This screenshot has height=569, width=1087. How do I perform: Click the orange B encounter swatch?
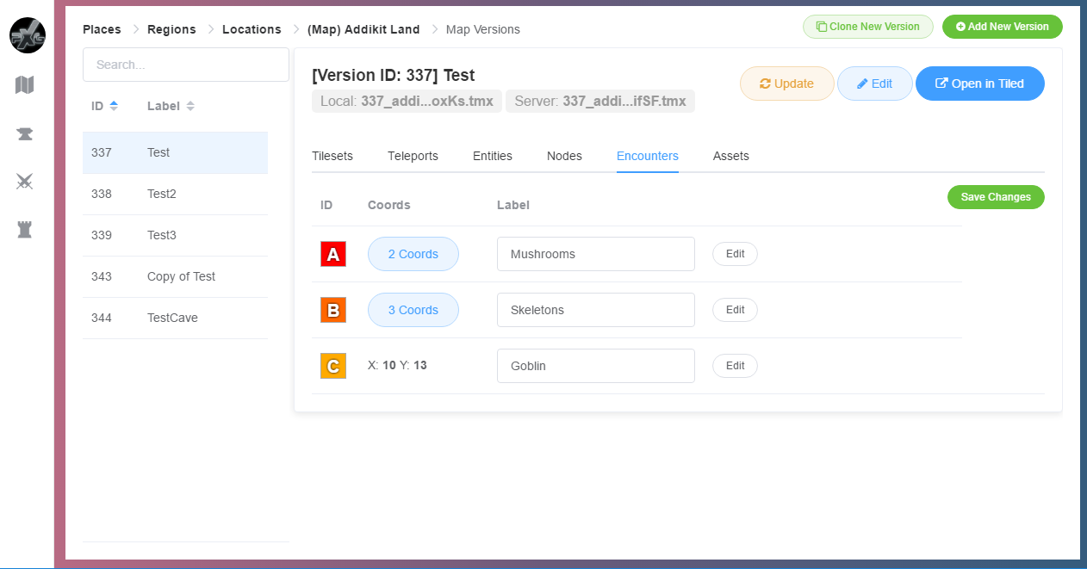333,310
